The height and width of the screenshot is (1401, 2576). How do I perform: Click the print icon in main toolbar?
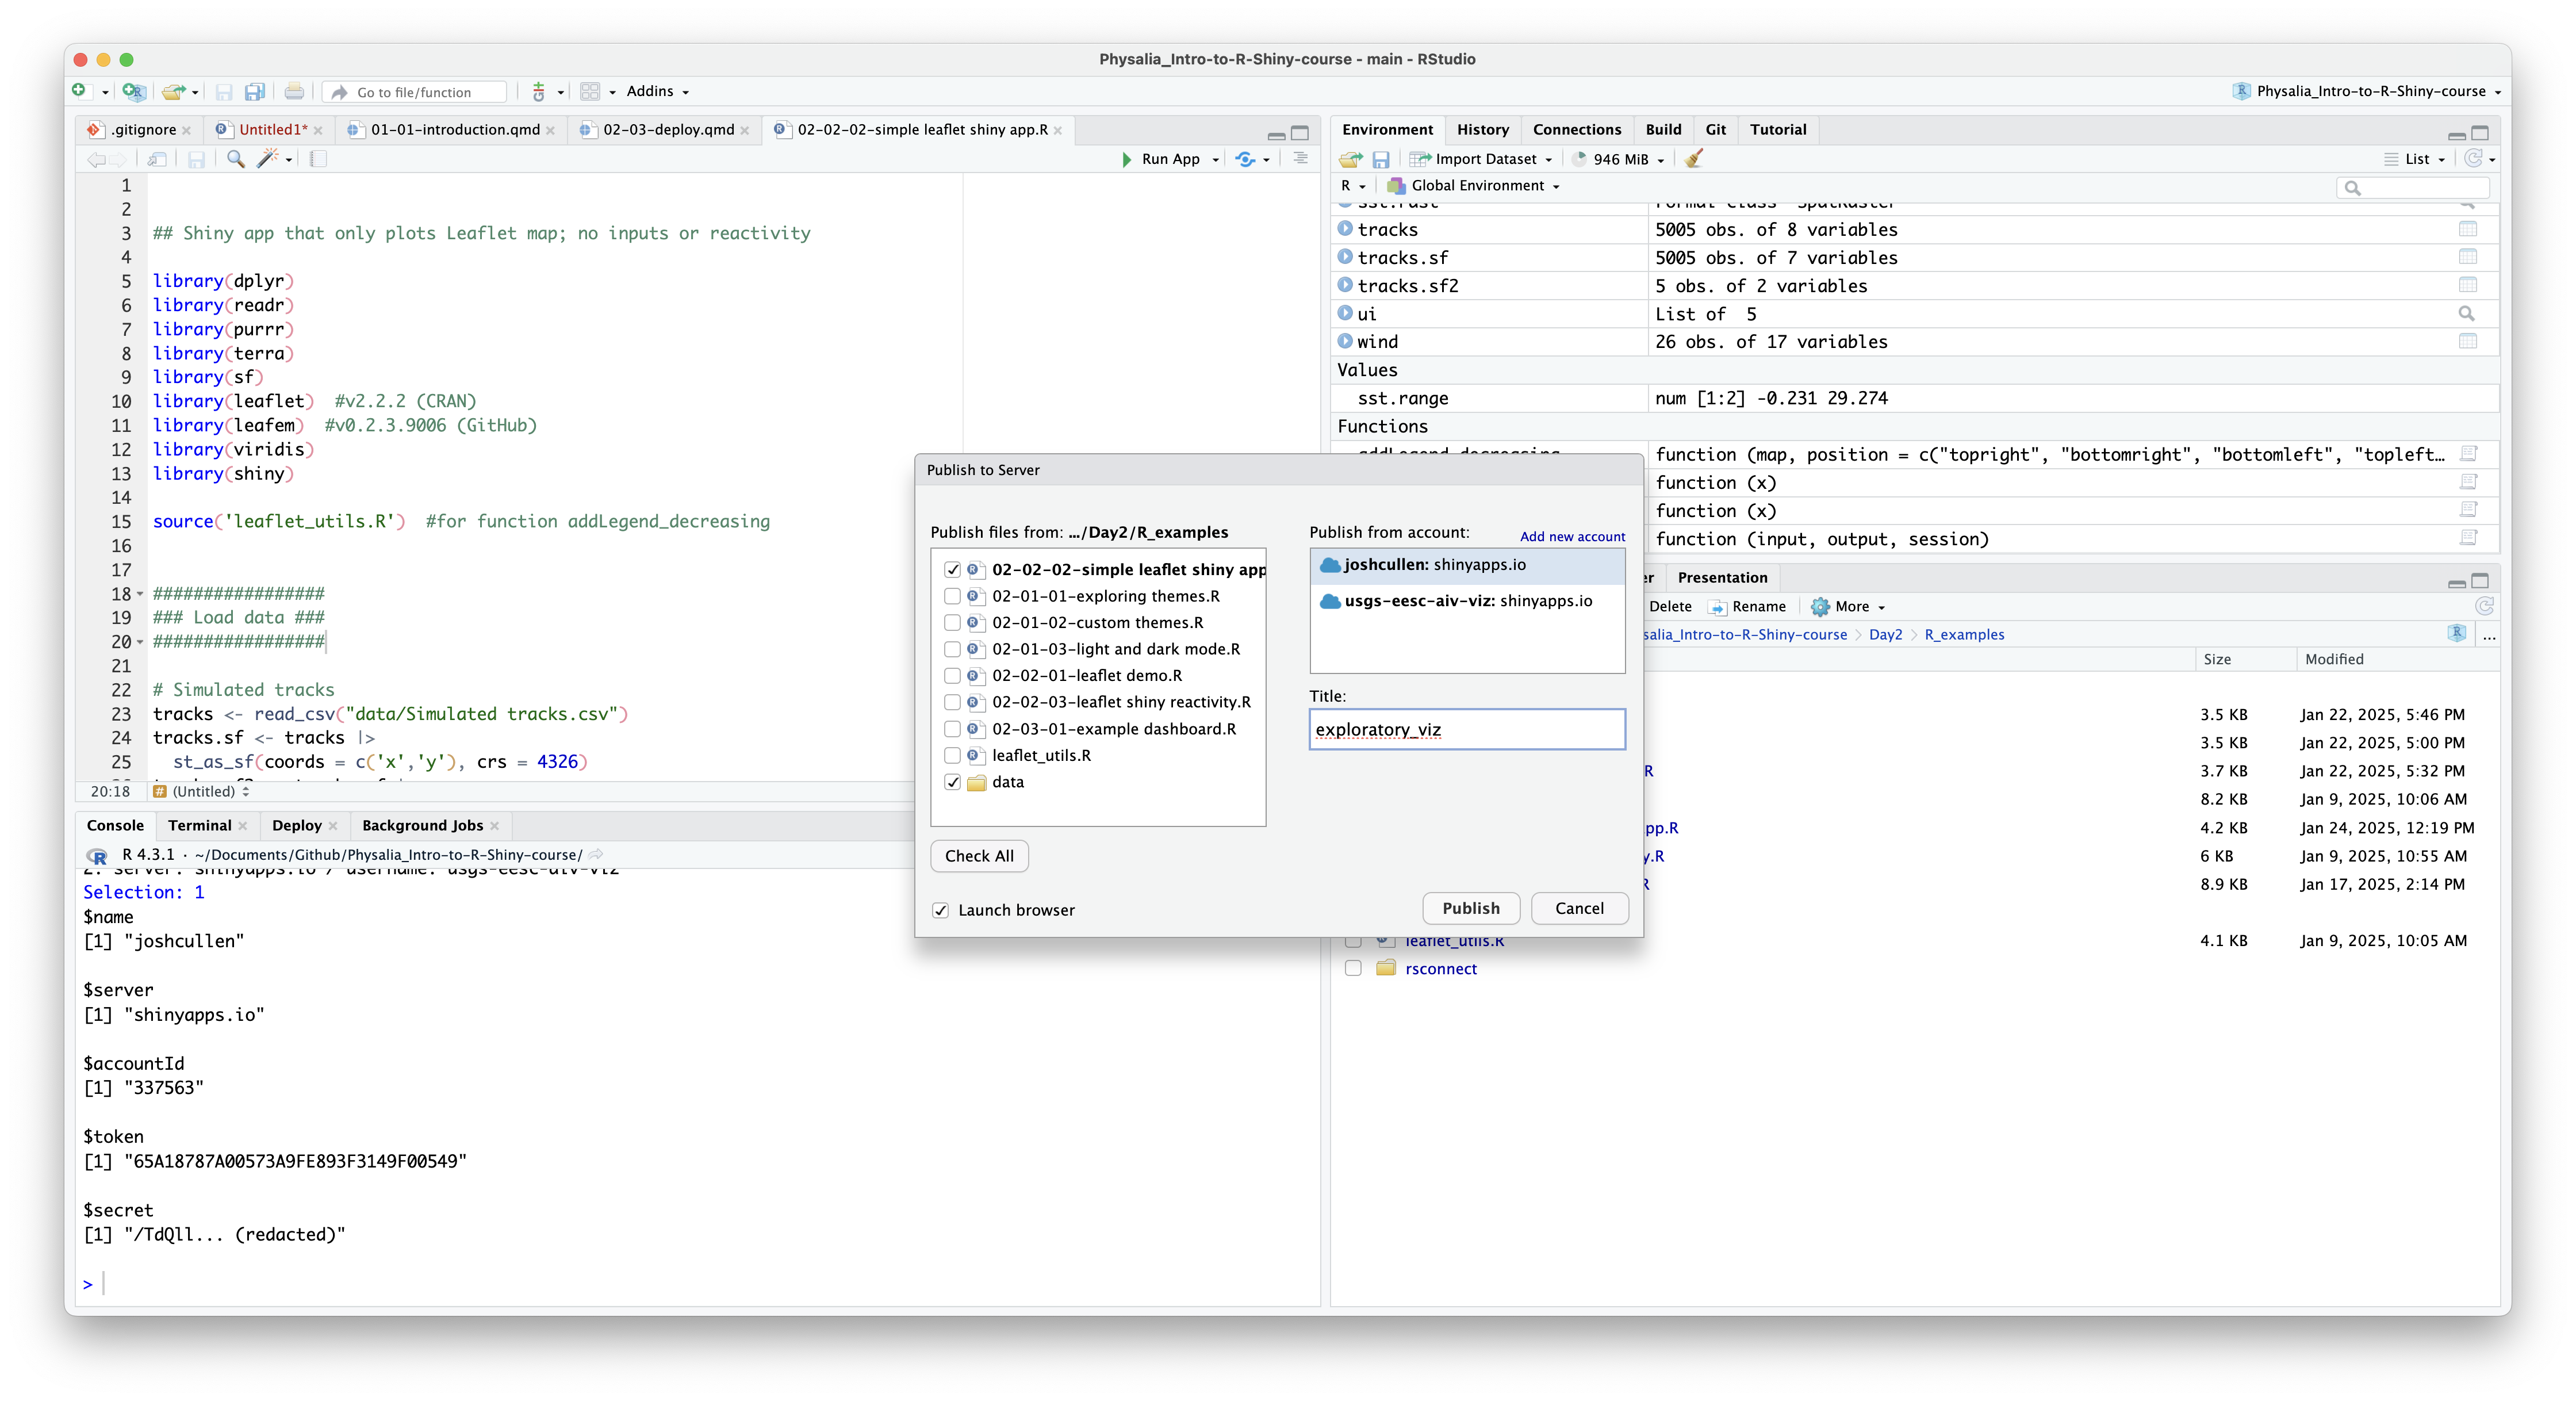click(294, 92)
